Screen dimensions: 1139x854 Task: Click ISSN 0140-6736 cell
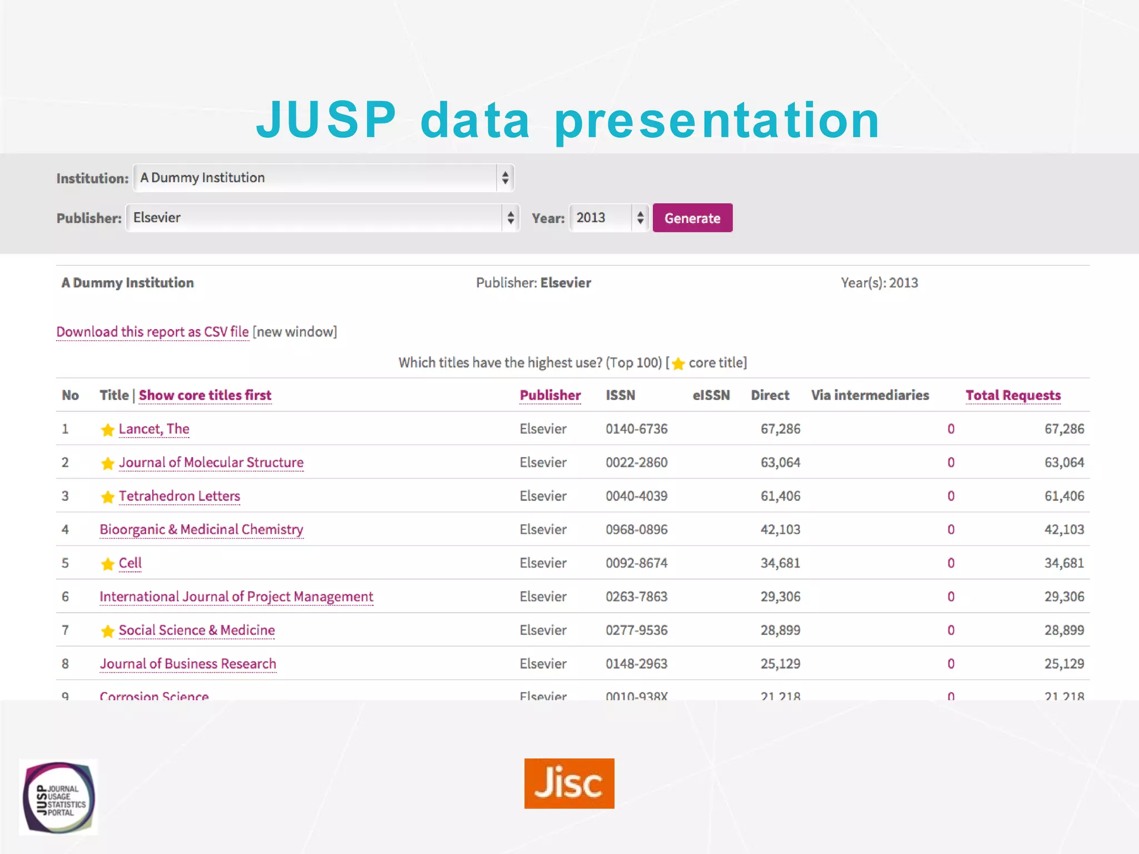click(x=637, y=429)
